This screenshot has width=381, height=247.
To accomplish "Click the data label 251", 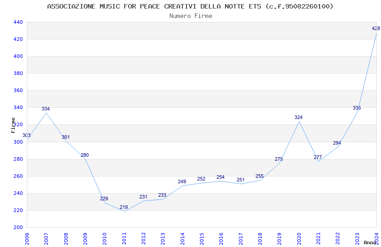I will click(x=241, y=180).
